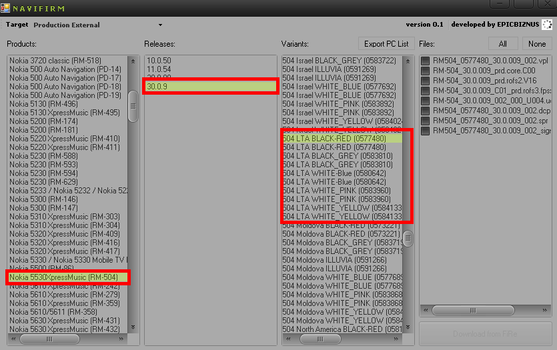
Task: Click Products list scroll-down arrow
Action: [133, 327]
